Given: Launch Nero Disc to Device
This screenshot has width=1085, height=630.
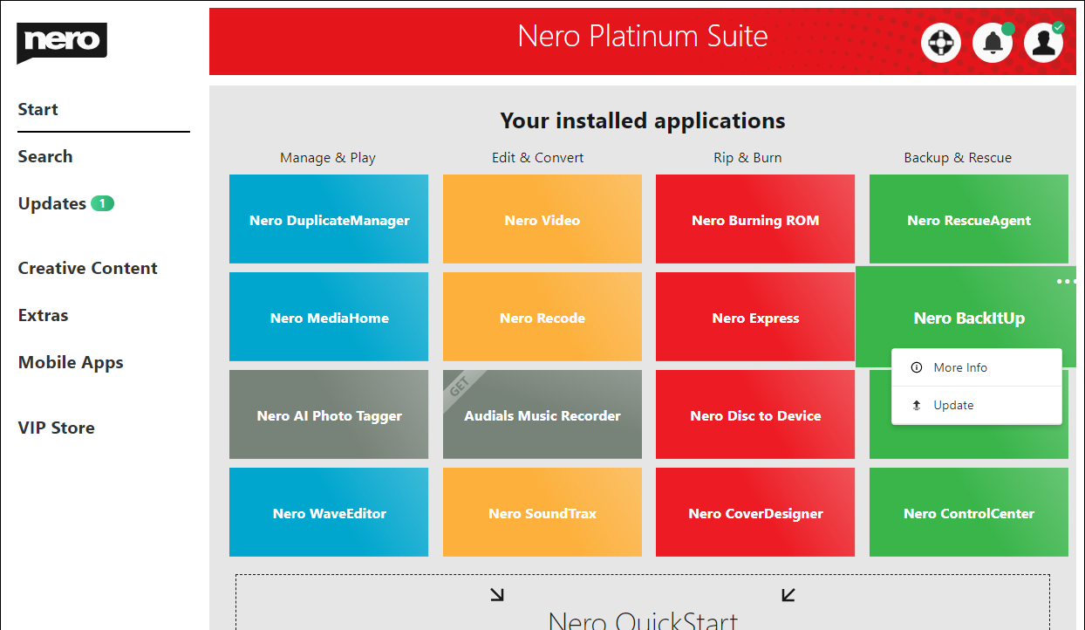Looking at the screenshot, I should (755, 414).
